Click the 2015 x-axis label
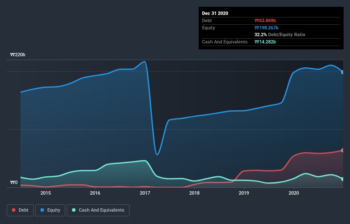This screenshot has width=350, height=224. (46, 193)
